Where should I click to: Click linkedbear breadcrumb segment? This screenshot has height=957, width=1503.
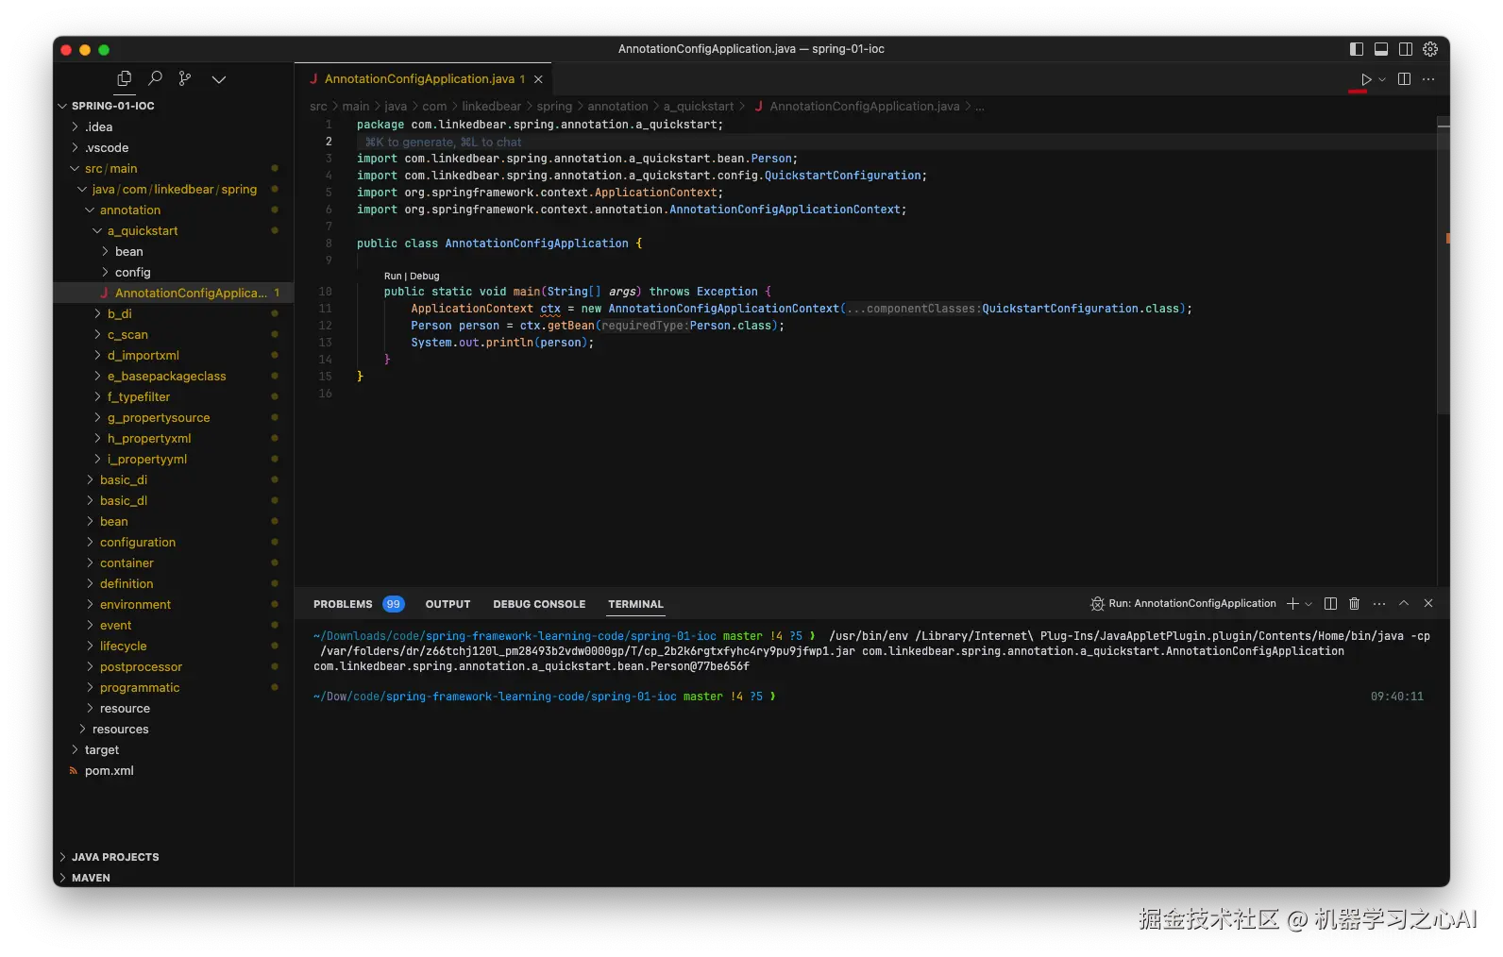click(491, 107)
